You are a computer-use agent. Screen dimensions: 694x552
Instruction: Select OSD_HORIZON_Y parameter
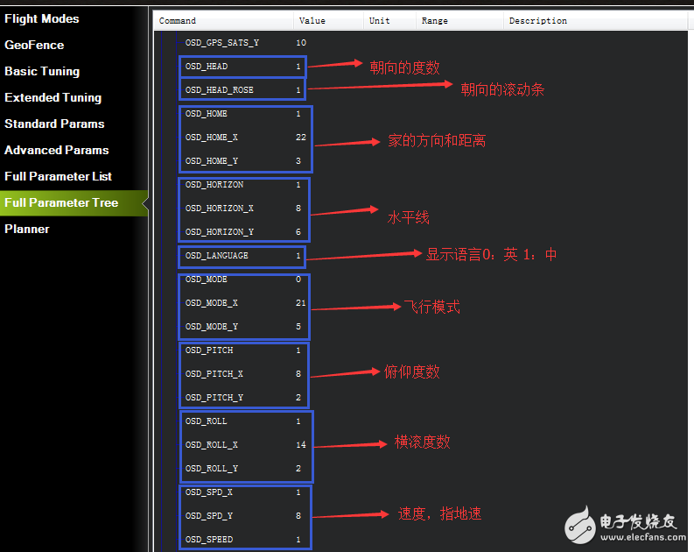pyautogui.click(x=219, y=232)
